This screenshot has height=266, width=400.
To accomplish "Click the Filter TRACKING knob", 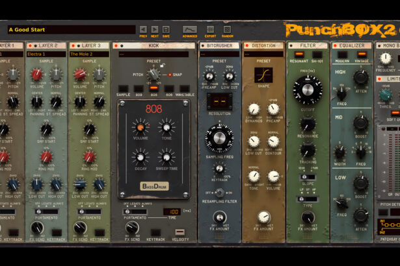I will 308,150.
